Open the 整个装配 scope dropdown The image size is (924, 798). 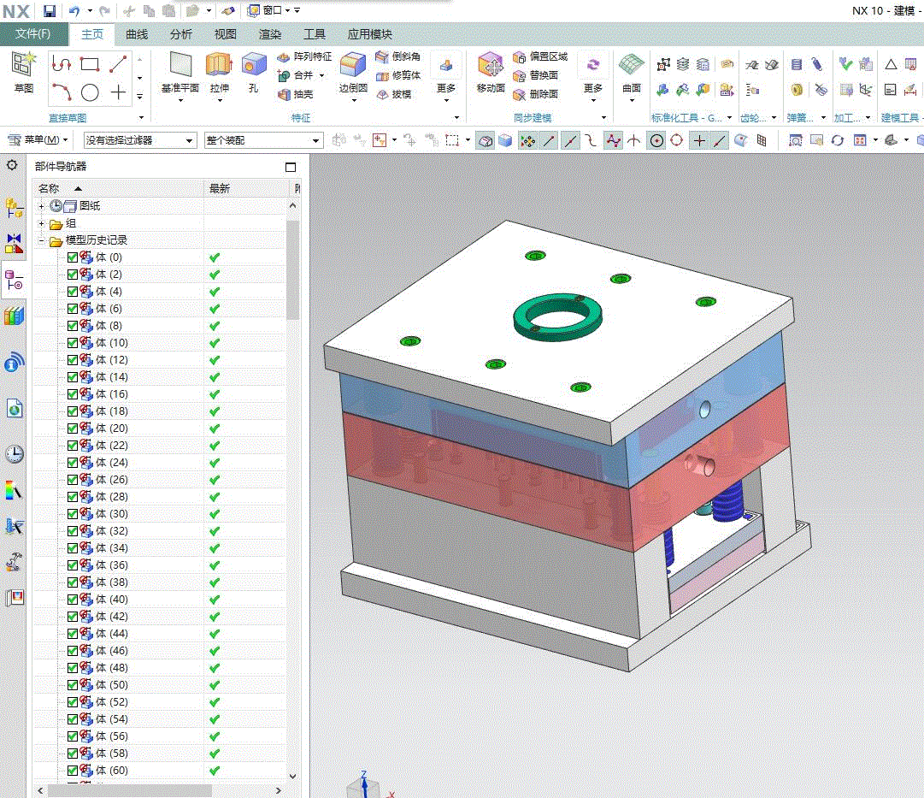[263, 140]
